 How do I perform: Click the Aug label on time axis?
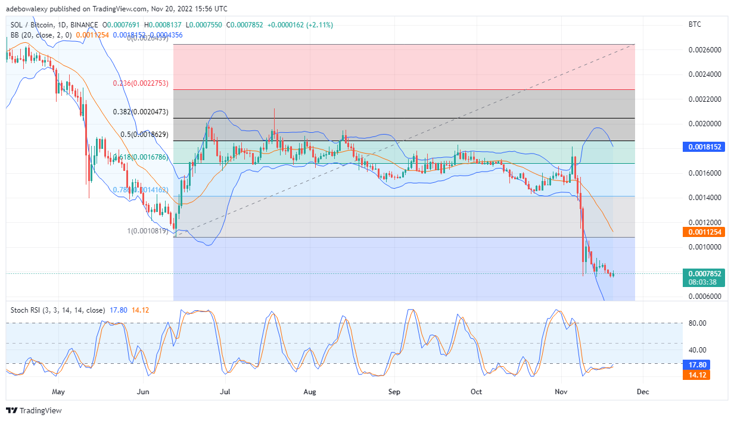pos(310,392)
